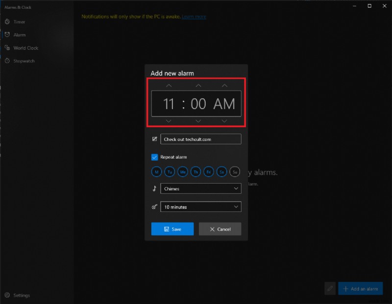Click the music note sound icon
392x304 pixels.
[x=154, y=188]
